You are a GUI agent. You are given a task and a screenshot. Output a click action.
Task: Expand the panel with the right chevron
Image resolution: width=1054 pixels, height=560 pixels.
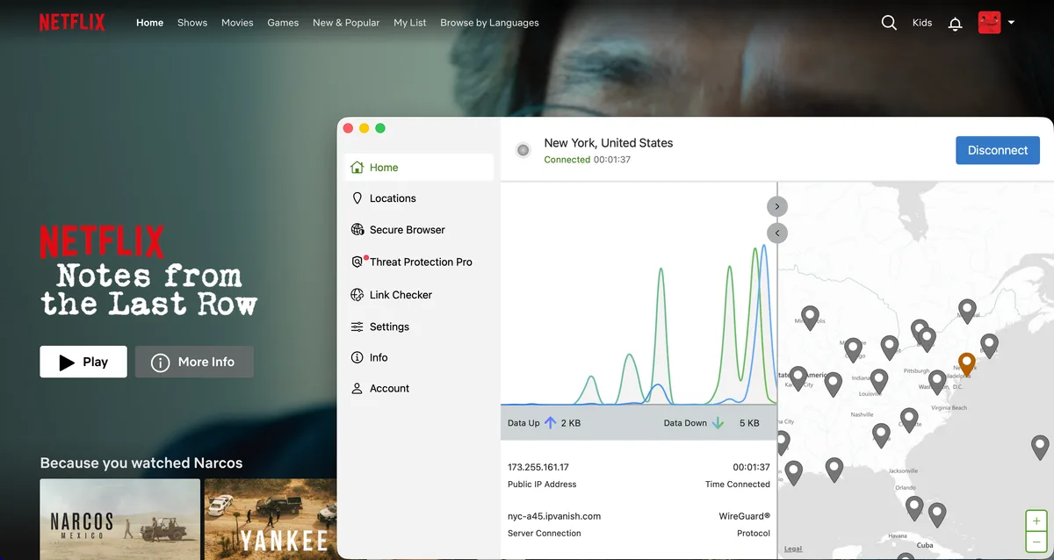click(x=777, y=206)
